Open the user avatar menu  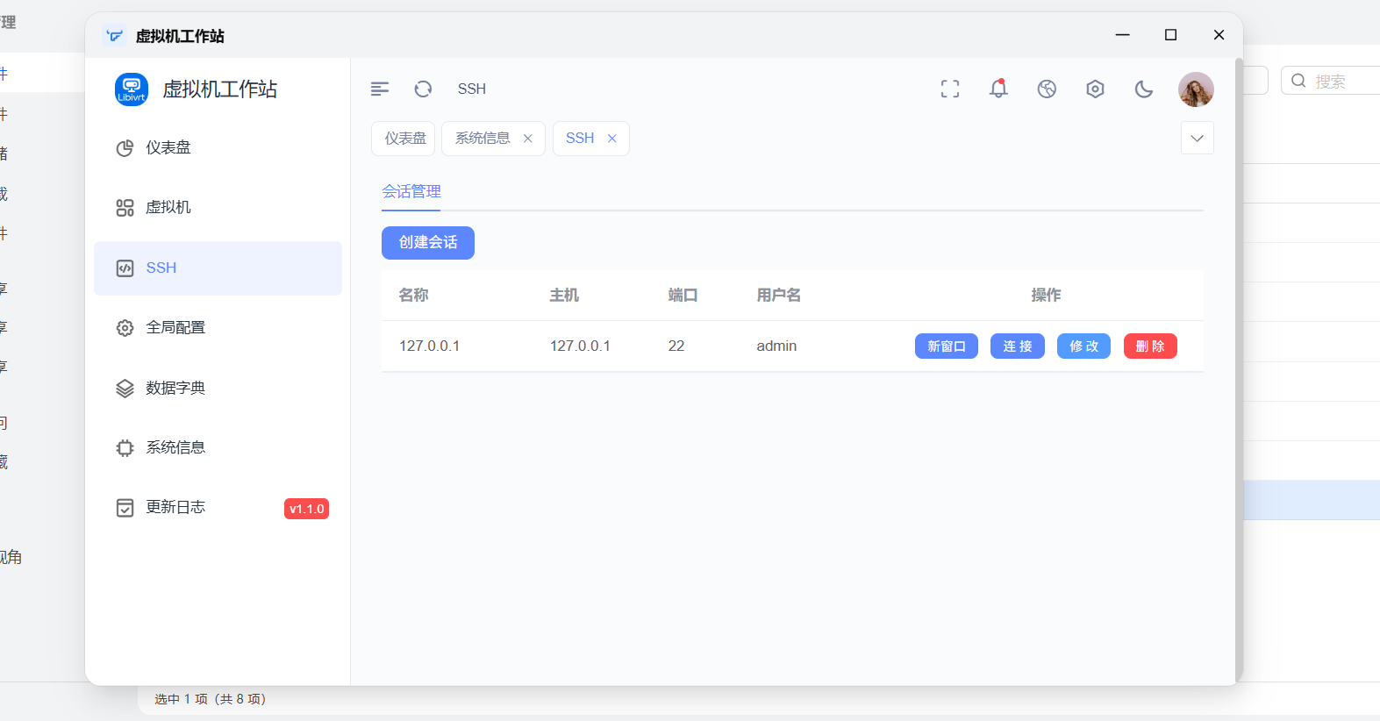click(x=1195, y=89)
